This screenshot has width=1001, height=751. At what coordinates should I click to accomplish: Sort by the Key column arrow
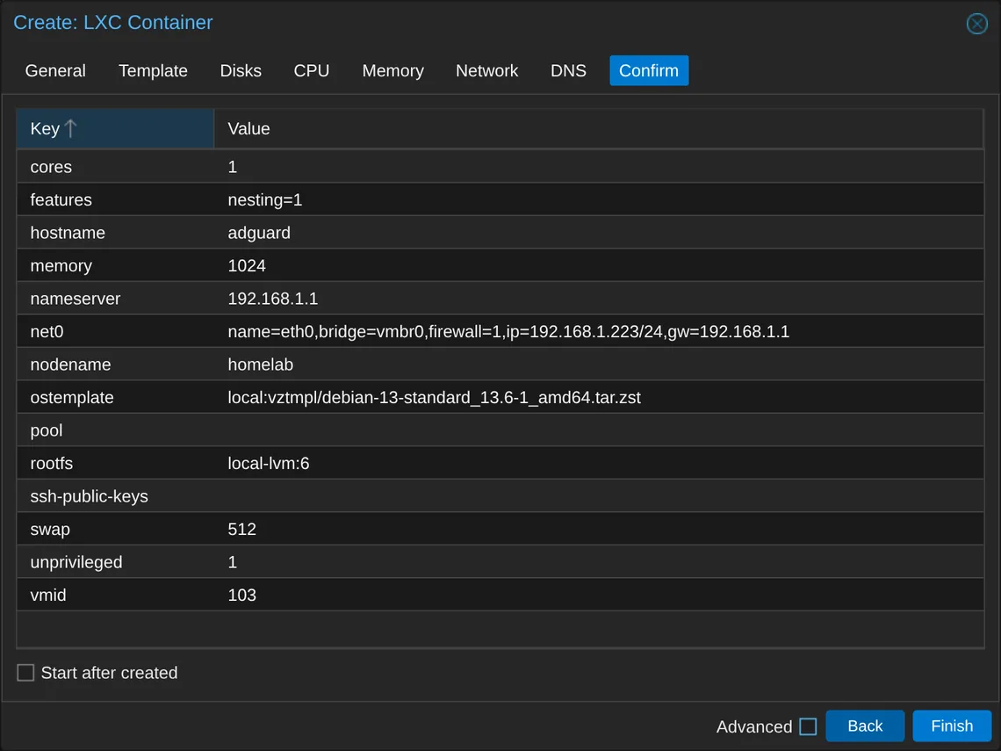71,128
